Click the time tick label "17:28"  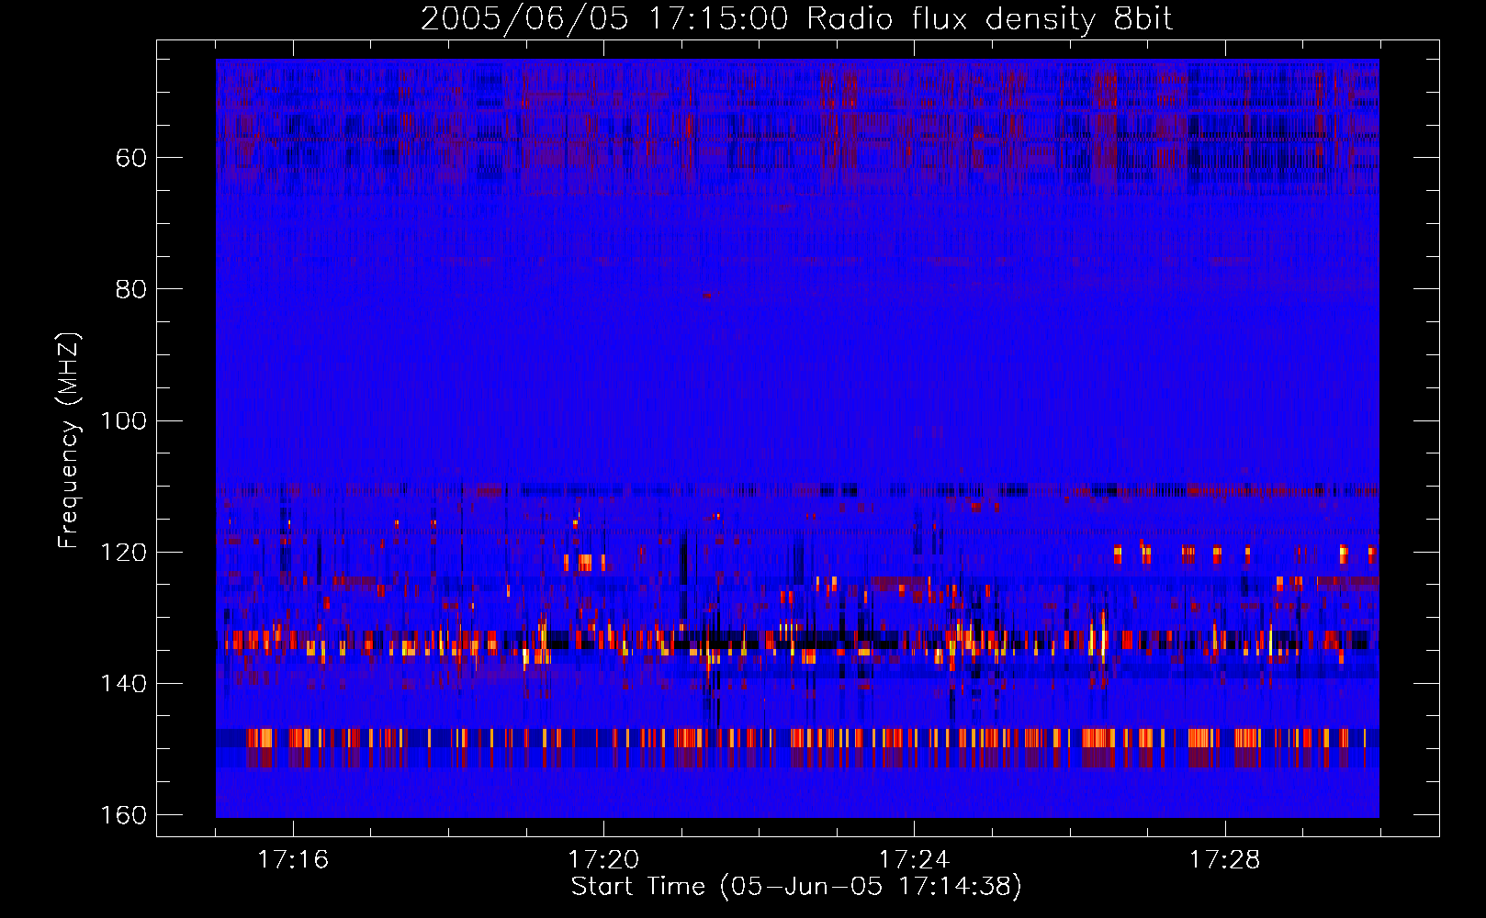click(x=1225, y=860)
